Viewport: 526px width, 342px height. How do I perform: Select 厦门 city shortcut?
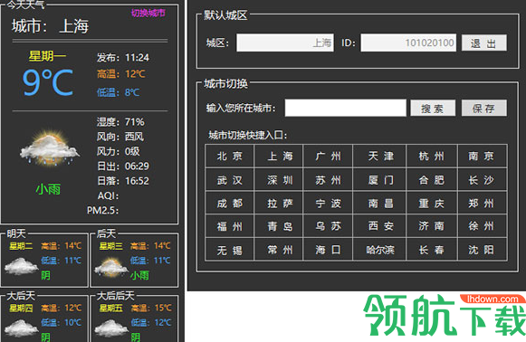coord(379,180)
